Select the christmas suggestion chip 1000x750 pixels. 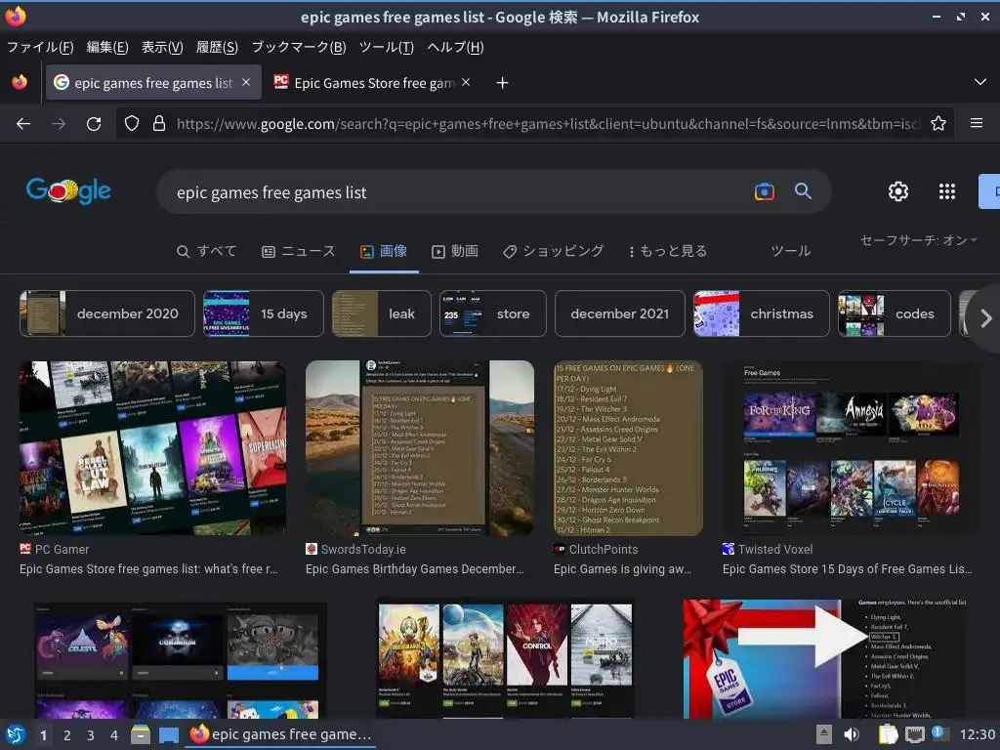762,313
